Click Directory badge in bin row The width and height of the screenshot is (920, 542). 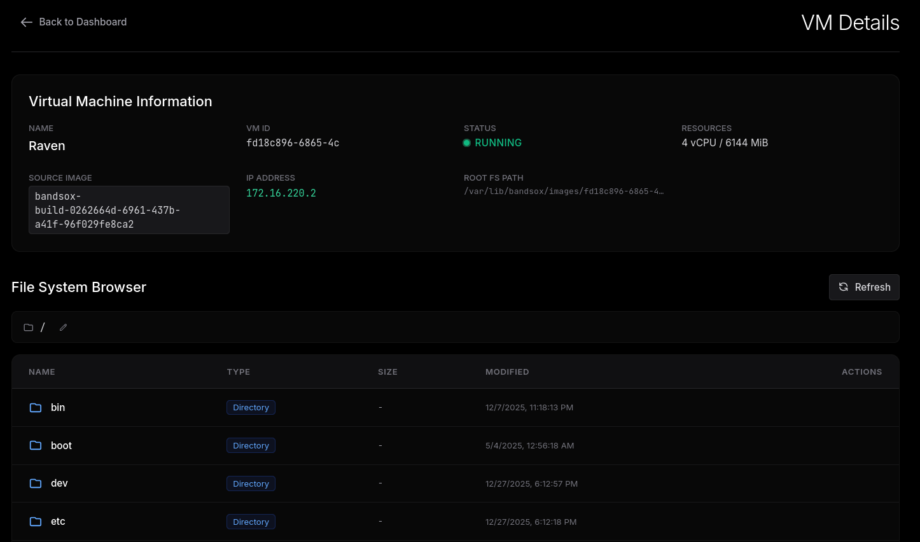point(251,408)
